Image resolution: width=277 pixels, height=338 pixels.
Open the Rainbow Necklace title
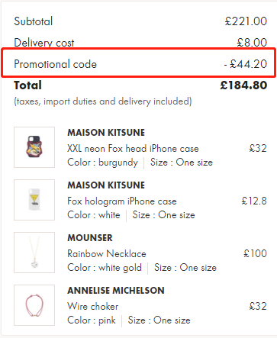pos(107,254)
